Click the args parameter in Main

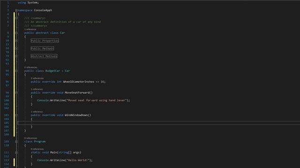coord(76,153)
